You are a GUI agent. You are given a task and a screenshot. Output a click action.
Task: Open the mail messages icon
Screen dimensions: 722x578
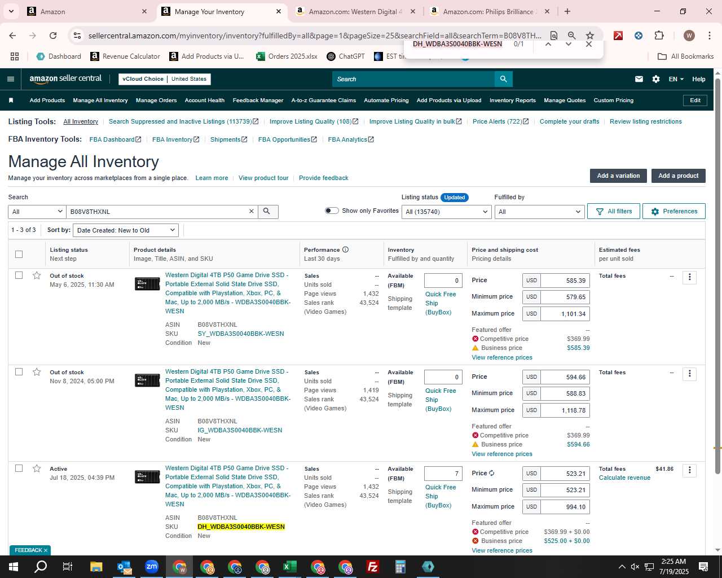(x=639, y=79)
